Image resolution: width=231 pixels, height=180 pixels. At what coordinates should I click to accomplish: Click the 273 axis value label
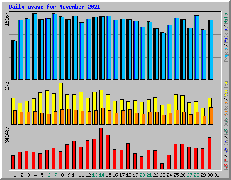click(x=7, y=85)
